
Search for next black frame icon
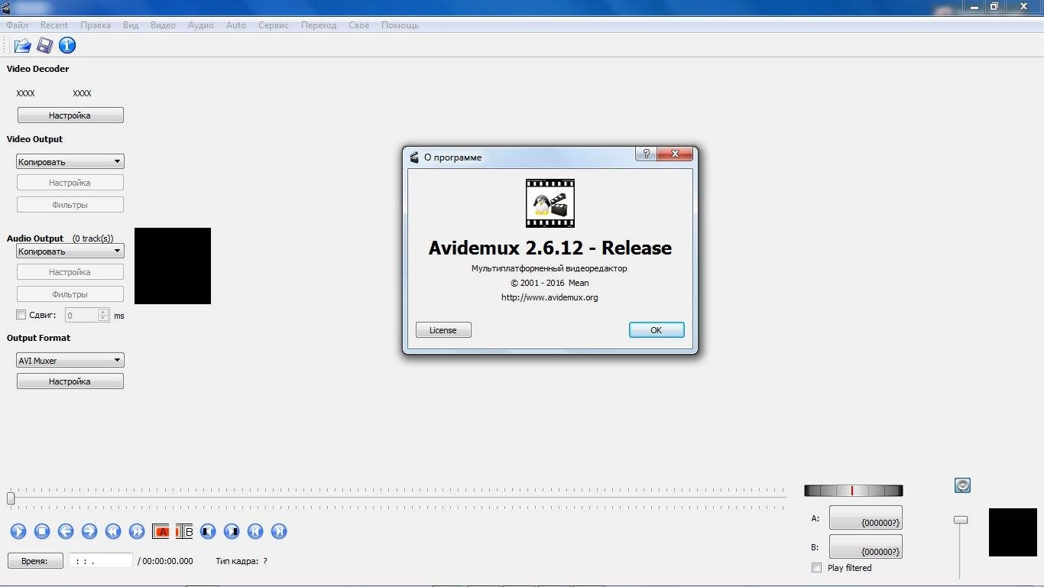[x=232, y=531]
